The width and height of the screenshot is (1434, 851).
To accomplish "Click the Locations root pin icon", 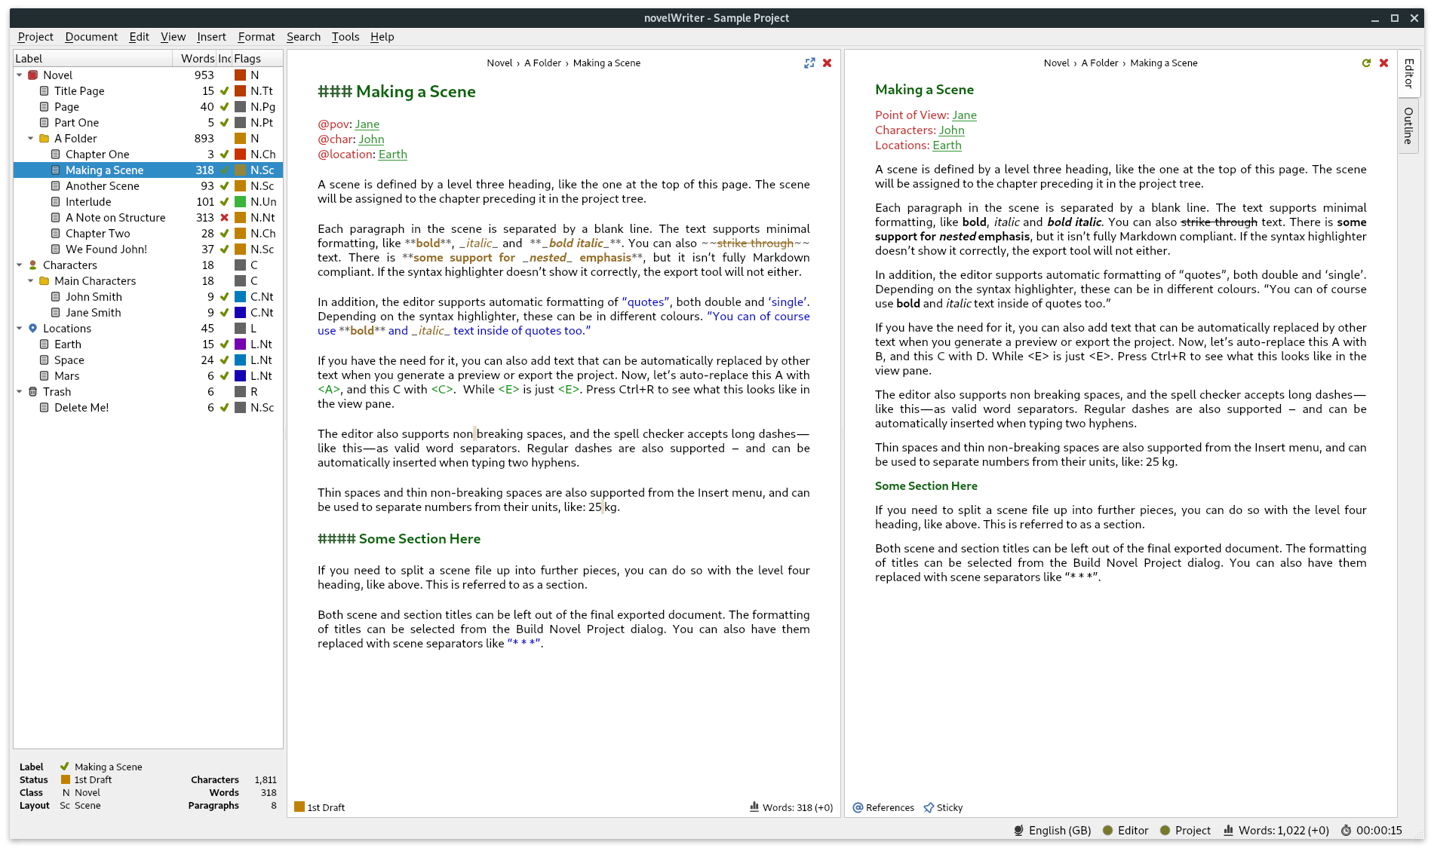I will (x=33, y=329).
